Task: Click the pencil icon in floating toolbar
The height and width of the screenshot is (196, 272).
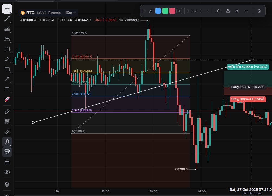Action: (x=151, y=11)
